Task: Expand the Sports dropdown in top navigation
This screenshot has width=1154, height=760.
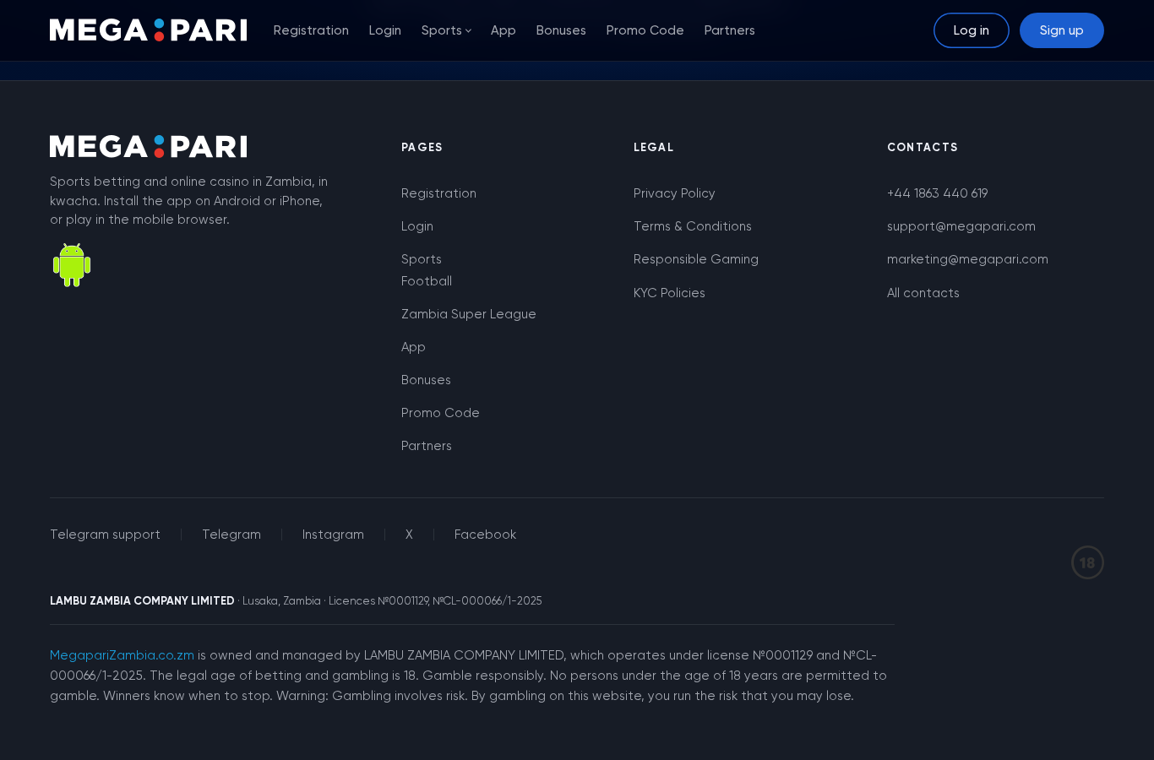Action: 446,30
